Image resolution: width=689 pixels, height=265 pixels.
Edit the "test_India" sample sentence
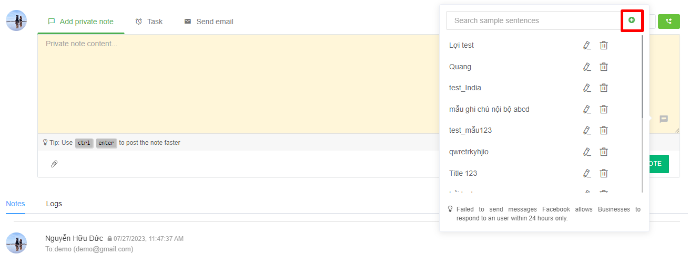click(587, 88)
